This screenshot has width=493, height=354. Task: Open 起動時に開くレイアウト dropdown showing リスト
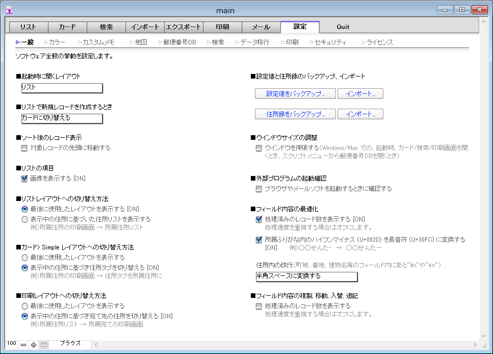pos(62,88)
